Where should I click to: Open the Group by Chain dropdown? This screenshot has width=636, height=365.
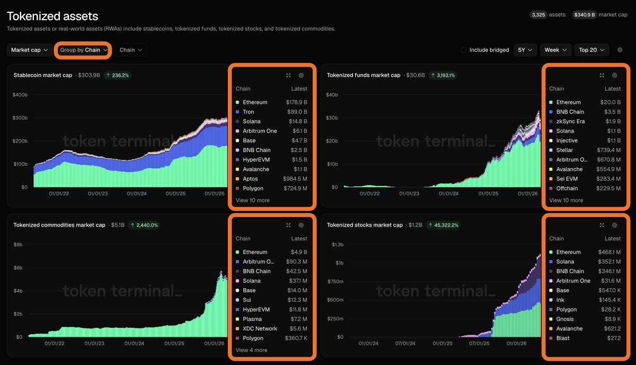coord(83,50)
